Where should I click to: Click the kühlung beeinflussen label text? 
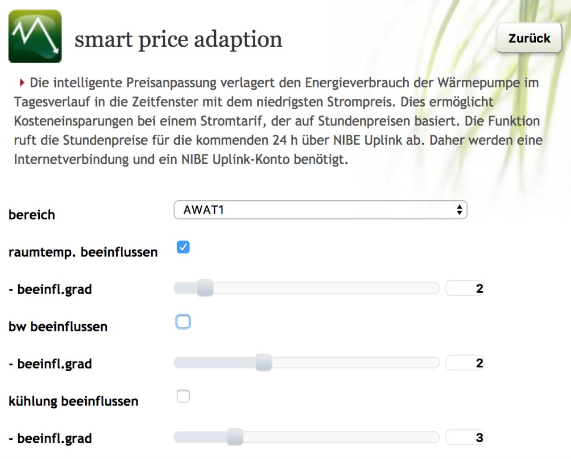coord(74,401)
